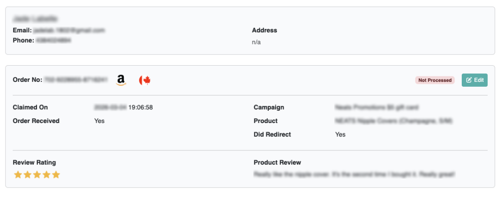
Task: Click the Order Received Yes value
Action: 99,121
